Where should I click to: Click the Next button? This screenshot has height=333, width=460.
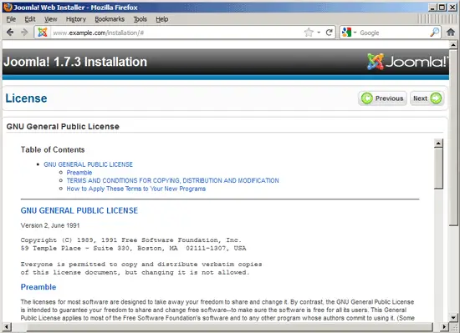coord(427,98)
